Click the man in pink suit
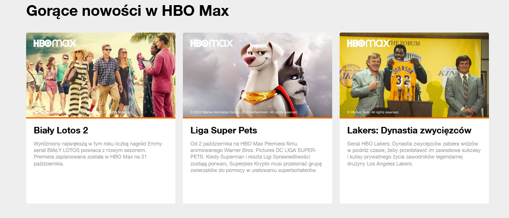Screen dimensions: 509x218 pyautogui.click(x=161, y=76)
